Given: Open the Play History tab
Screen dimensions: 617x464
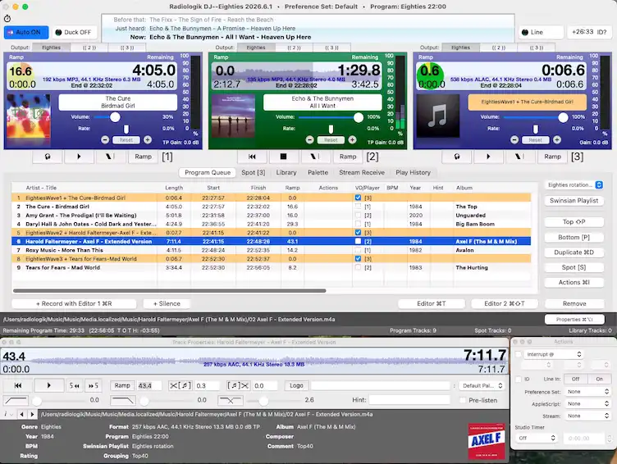Looking at the screenshot, I should coord(414,172).
